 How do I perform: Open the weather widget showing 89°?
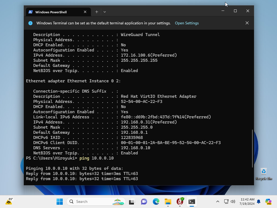9,201
